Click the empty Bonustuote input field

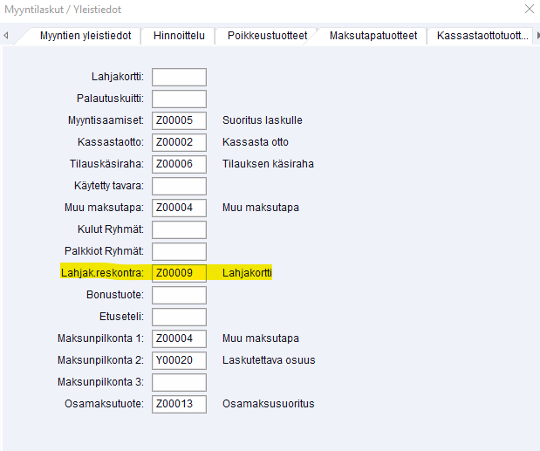(179, 295)
